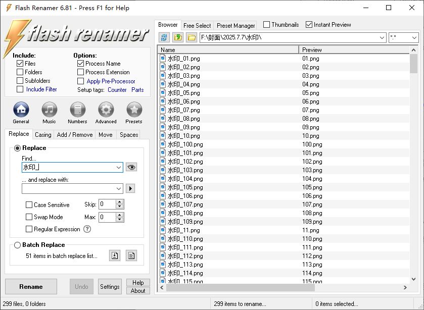Open the file mask filter dropdown

tap(414, 38)
